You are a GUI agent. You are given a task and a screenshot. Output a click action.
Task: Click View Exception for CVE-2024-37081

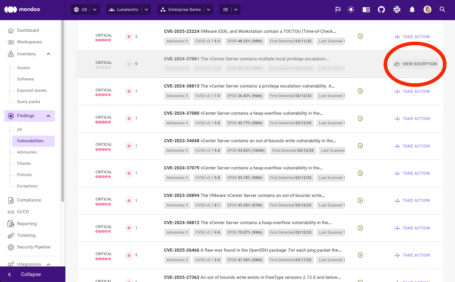(x=416, y=64)
